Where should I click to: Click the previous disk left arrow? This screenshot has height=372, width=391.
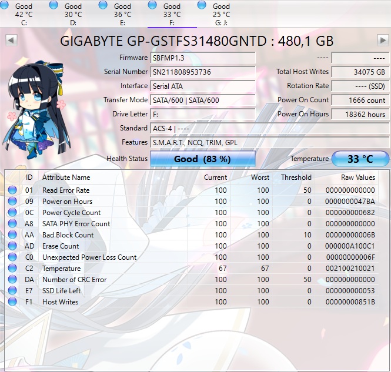tap(11, 40)
